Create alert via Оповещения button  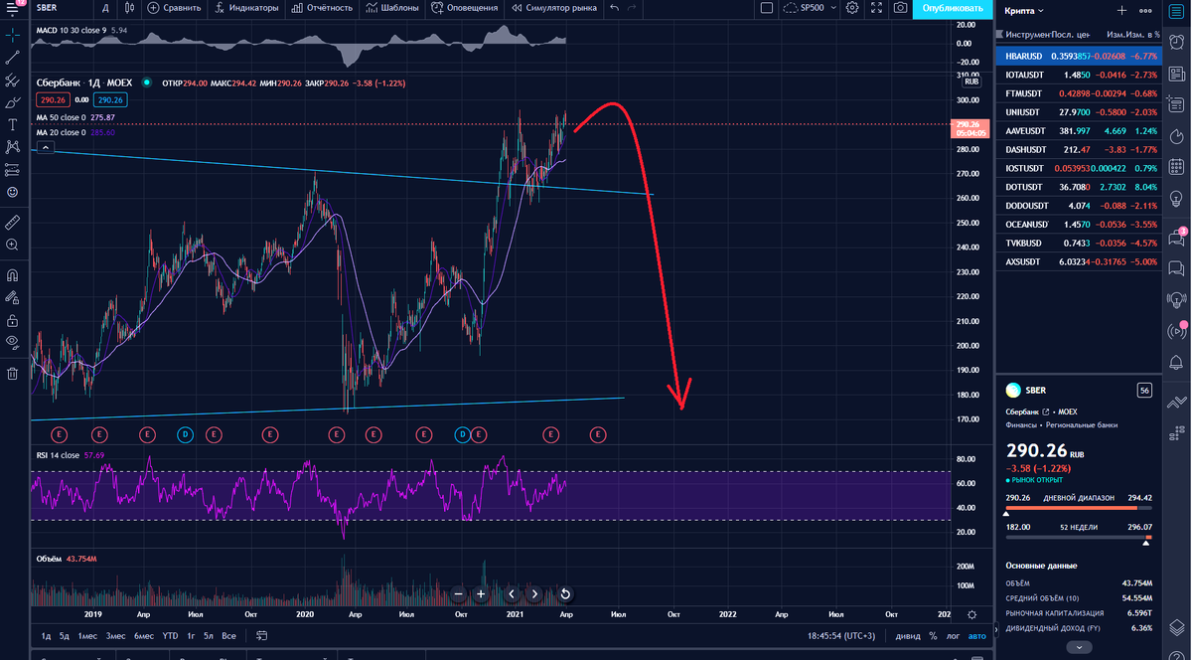[464, 8]
